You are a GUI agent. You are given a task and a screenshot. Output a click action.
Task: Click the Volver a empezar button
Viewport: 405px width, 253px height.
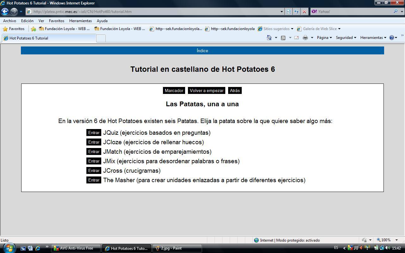coord(207,90)
